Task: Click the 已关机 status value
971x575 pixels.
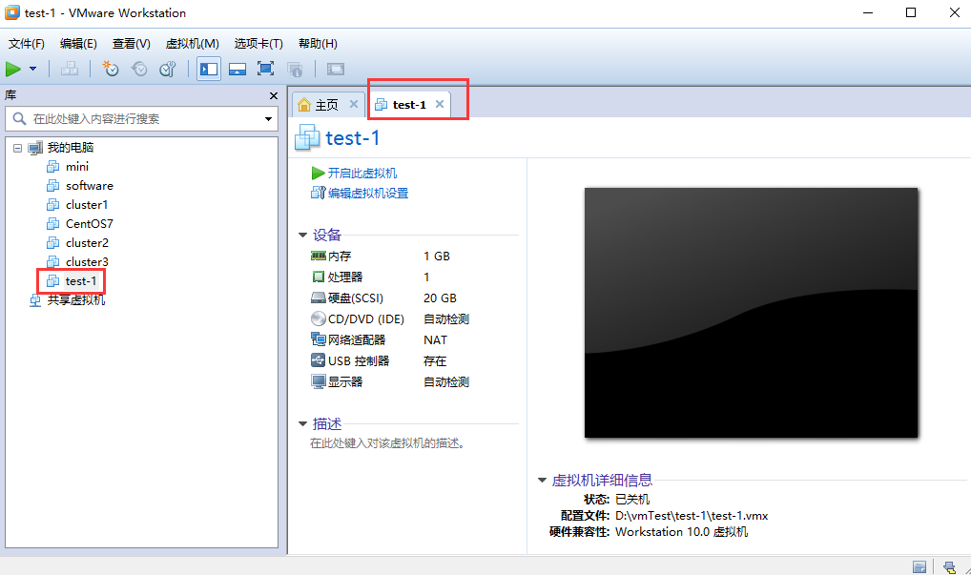Action: pyautogui.click(x=632, y=499)
